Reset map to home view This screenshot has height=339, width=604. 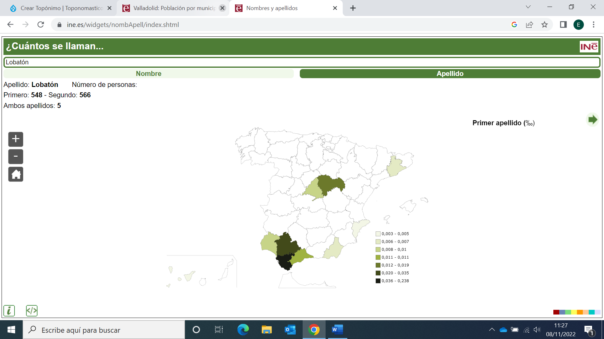click(16, 174)
